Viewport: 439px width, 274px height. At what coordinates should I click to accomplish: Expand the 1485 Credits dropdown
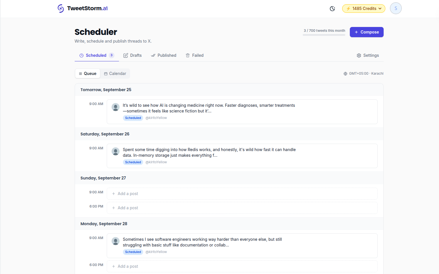click(364, 9)
